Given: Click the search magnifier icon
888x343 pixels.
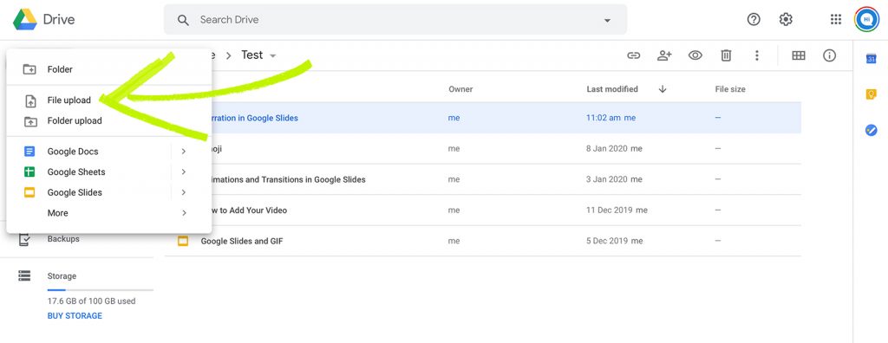Looking at the screenshot, I should (x=183, y=20).
